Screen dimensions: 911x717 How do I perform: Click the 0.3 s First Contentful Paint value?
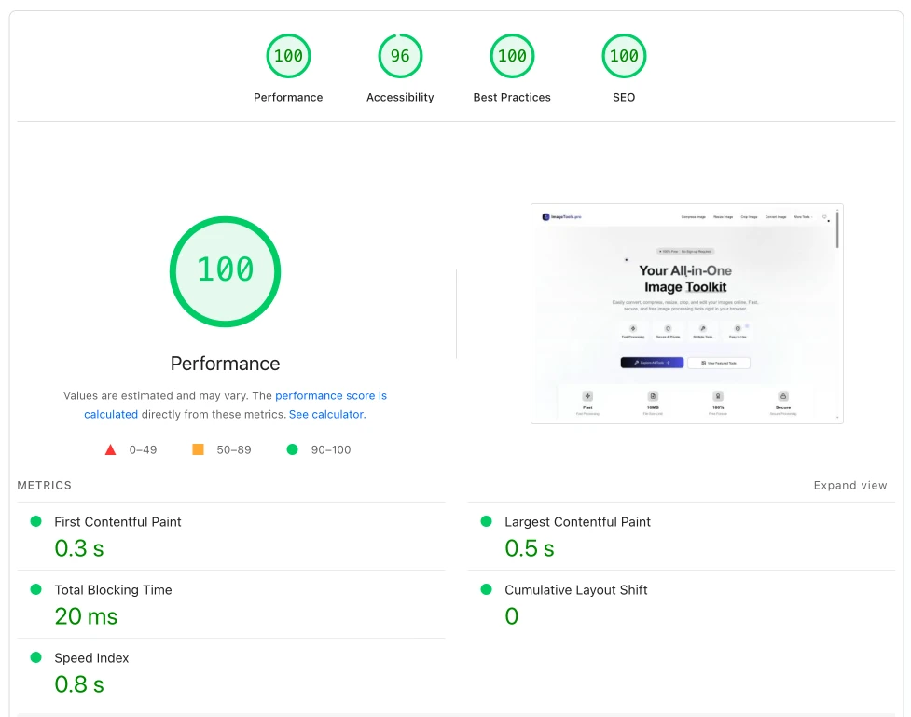point(79,548)
